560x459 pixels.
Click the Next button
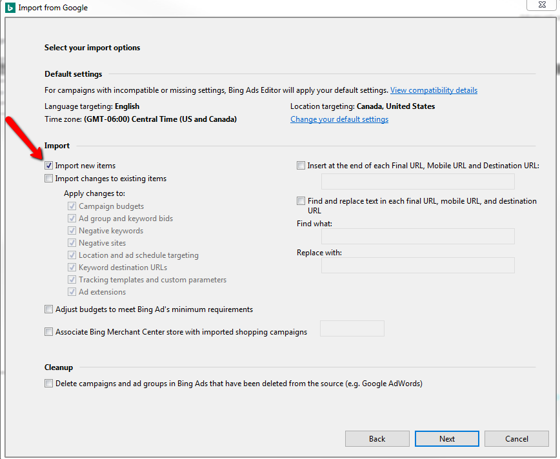(447, 438)
